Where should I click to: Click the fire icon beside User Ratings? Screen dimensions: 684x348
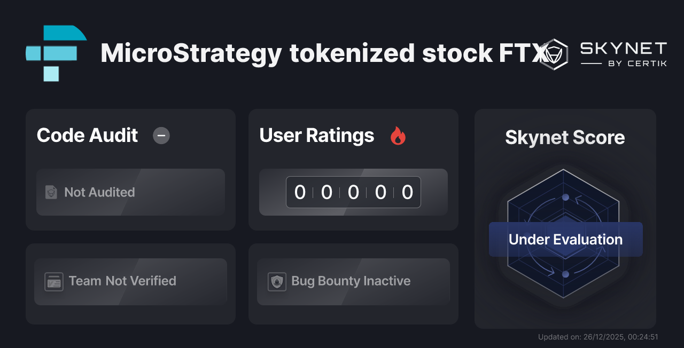click(x=398, y=136)
